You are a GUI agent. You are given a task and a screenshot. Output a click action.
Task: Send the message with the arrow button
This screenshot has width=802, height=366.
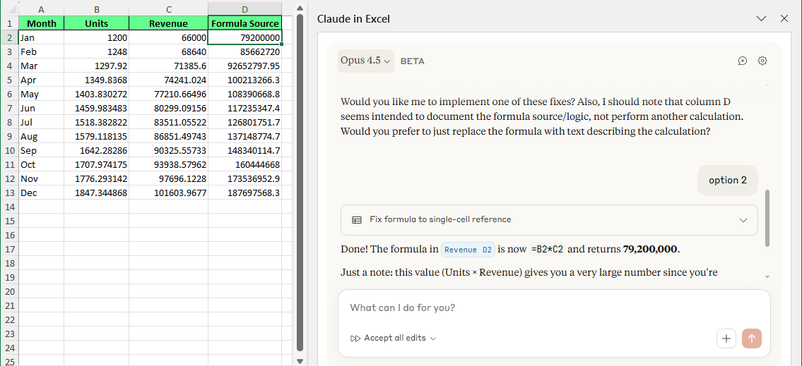(751, 338)
